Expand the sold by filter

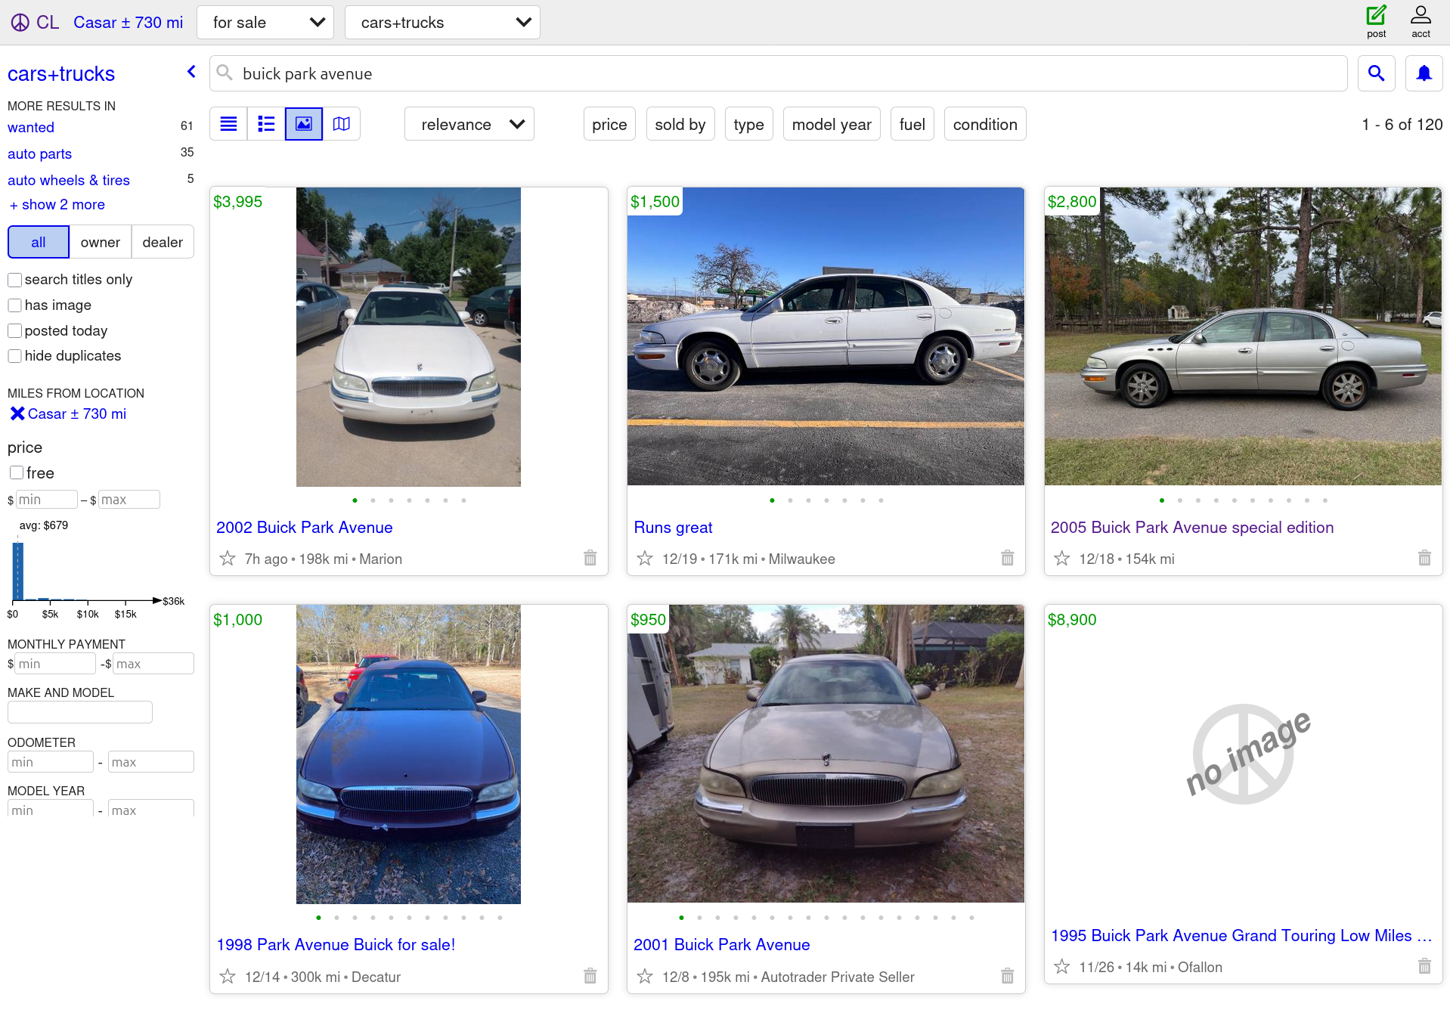point(680,124)
